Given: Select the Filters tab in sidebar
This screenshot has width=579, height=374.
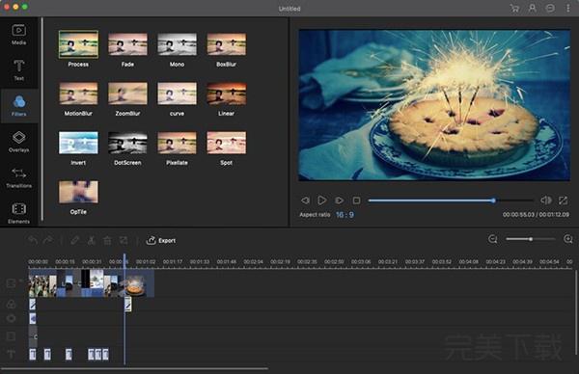Looking at the screenshot, I should coord(19,106).
